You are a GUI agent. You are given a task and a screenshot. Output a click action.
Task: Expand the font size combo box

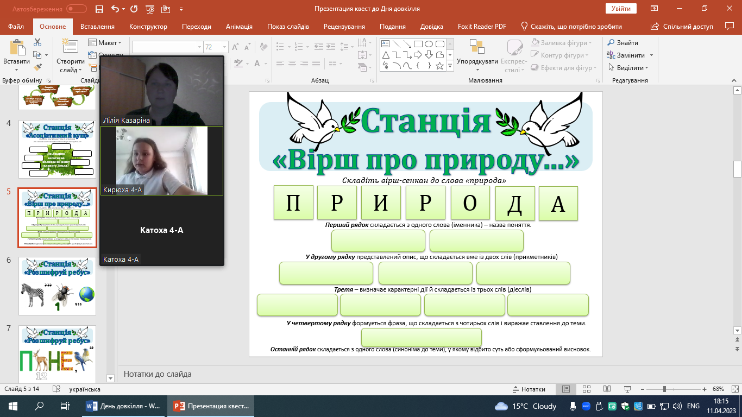coord(224,47)
